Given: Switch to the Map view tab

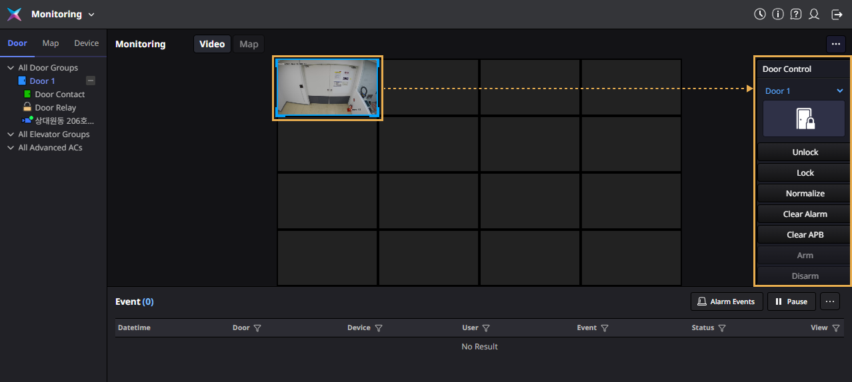Looking at the screenshot, I should tap(249, 44).
